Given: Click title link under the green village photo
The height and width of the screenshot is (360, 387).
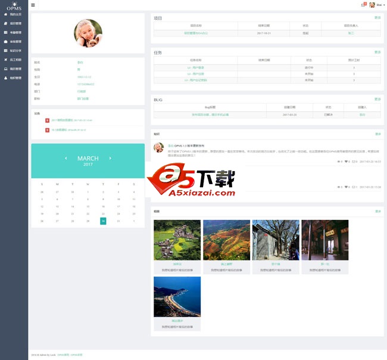Looking at the screenshot, I should coord(177,264).
